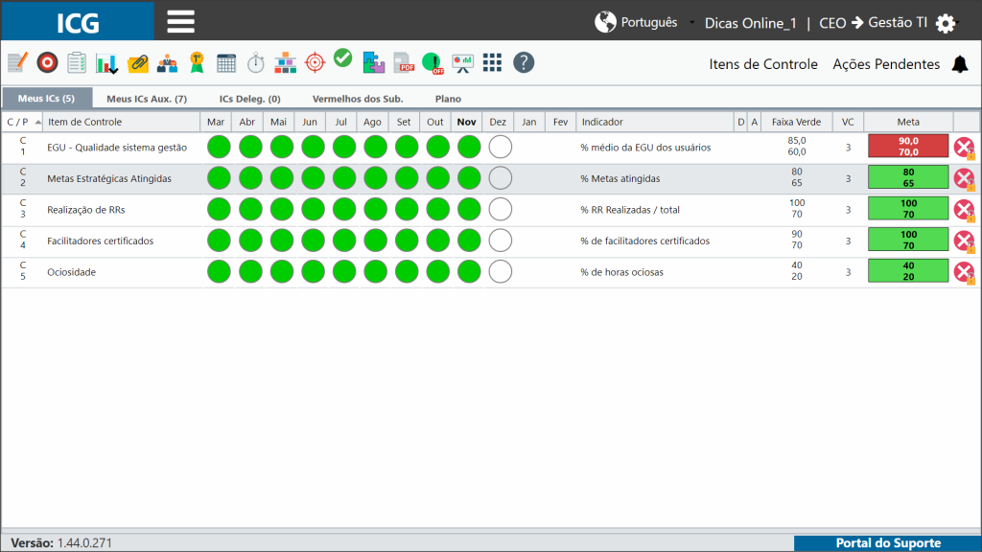Open the Plano tab

coord(448,99)
